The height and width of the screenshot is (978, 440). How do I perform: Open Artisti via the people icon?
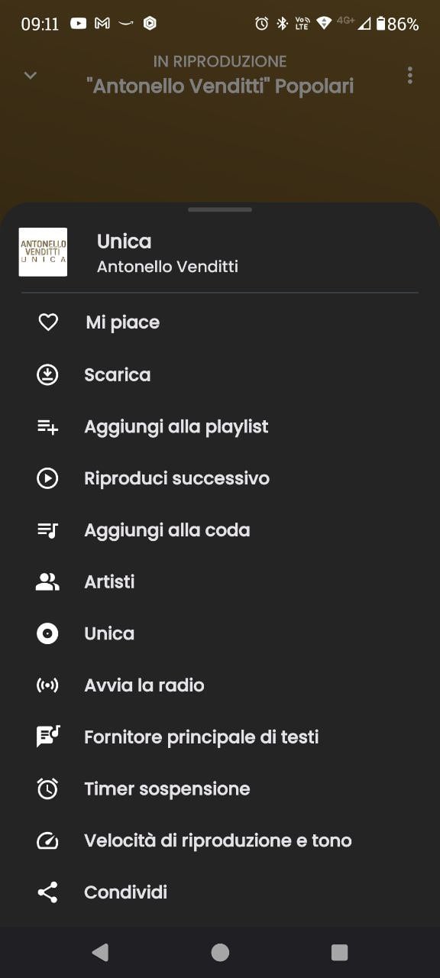47,582
